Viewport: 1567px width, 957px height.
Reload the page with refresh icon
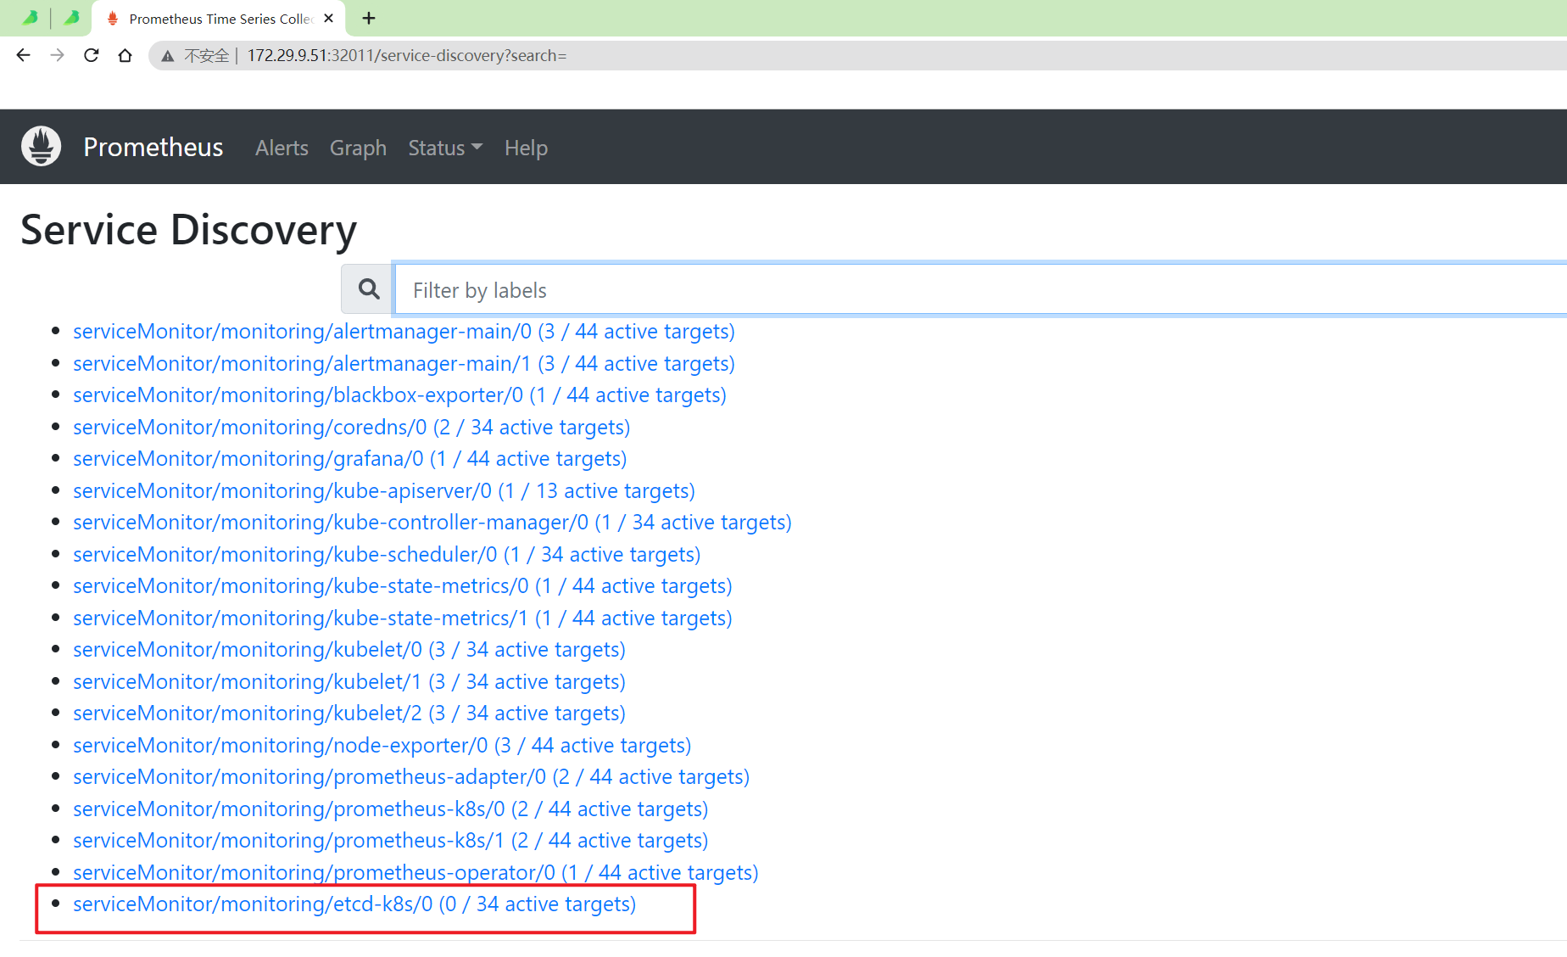pyautogui.click(x=92, y=55)
